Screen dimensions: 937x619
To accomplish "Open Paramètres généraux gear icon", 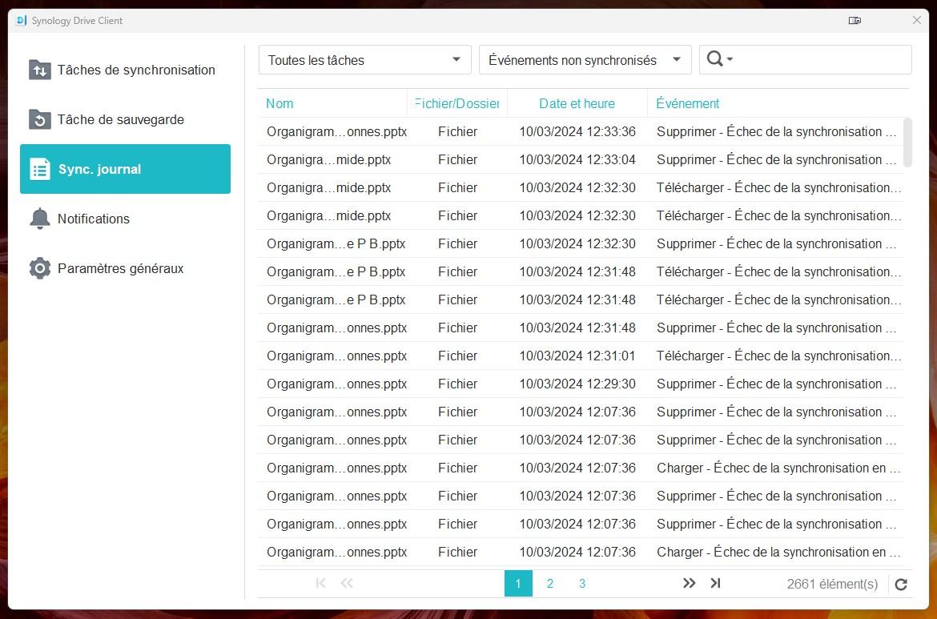I will click(39, 268).
